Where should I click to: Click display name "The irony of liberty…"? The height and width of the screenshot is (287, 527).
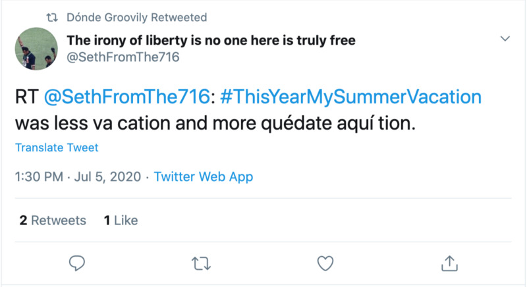coord(211,41)
